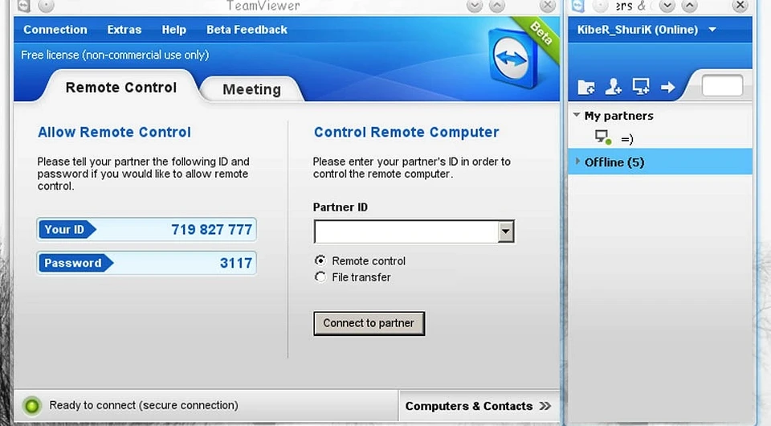Collapse the My partners group

pos(577,116)
